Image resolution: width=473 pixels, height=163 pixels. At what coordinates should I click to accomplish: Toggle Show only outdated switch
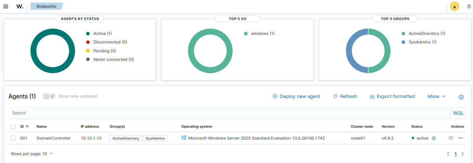pos(49,96)
